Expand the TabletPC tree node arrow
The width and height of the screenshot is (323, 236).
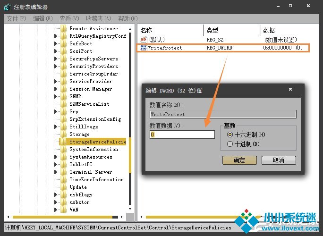coord(56,164)
